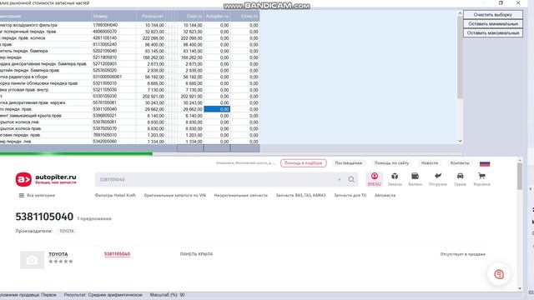534x300 pixels.
Task: Open the red 5381105040 part number link
Action: (x=117, y=254)
